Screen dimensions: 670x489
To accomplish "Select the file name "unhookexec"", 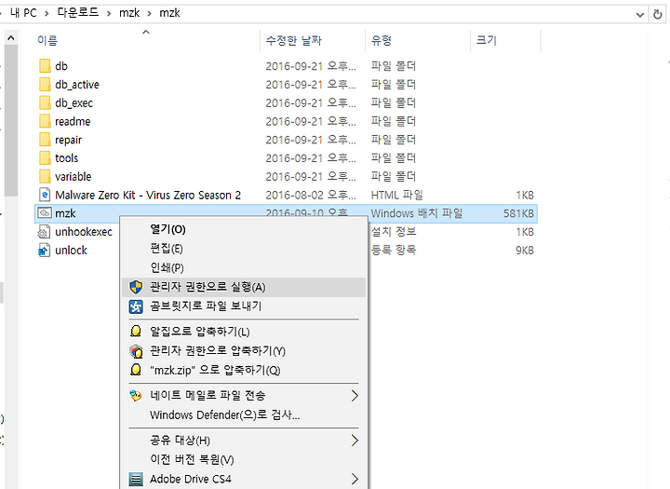I will tap(84, 232).
